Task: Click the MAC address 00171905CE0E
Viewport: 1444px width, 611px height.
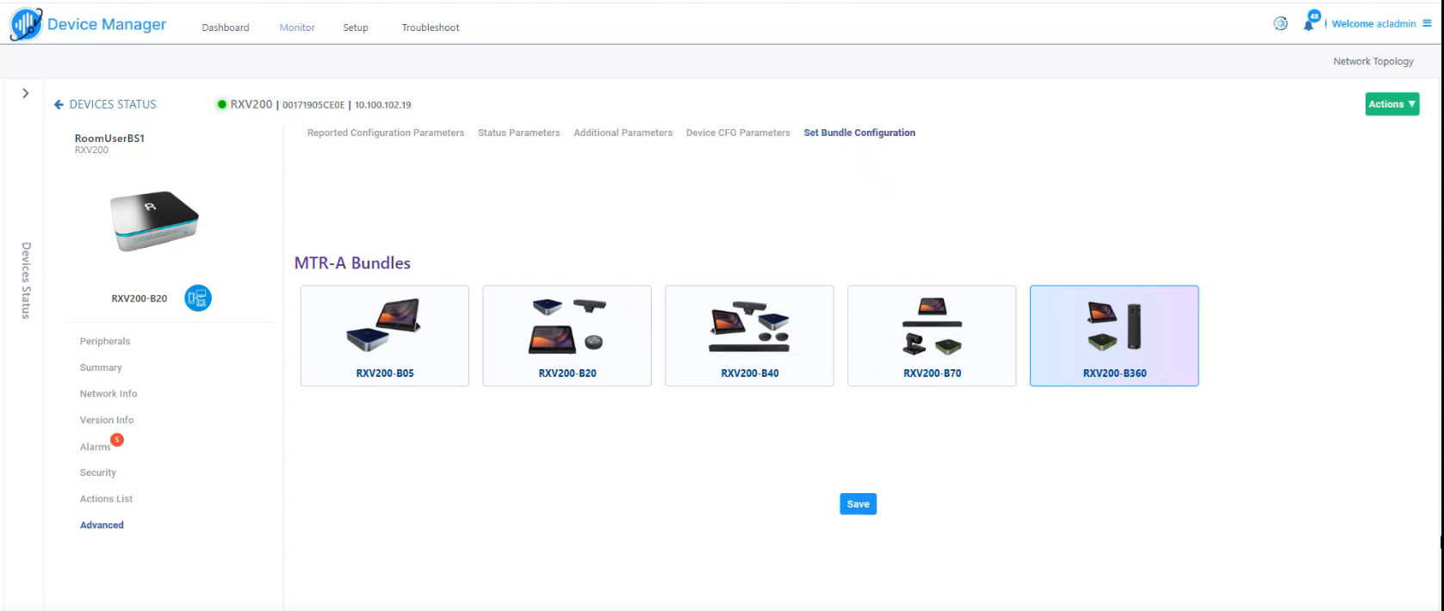Action: (313, 105)
